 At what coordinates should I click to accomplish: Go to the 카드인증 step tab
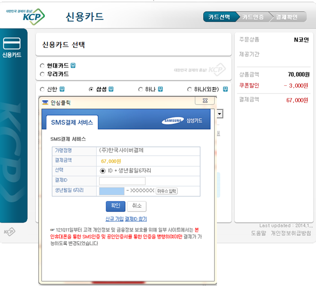click(x=253, y=17)
